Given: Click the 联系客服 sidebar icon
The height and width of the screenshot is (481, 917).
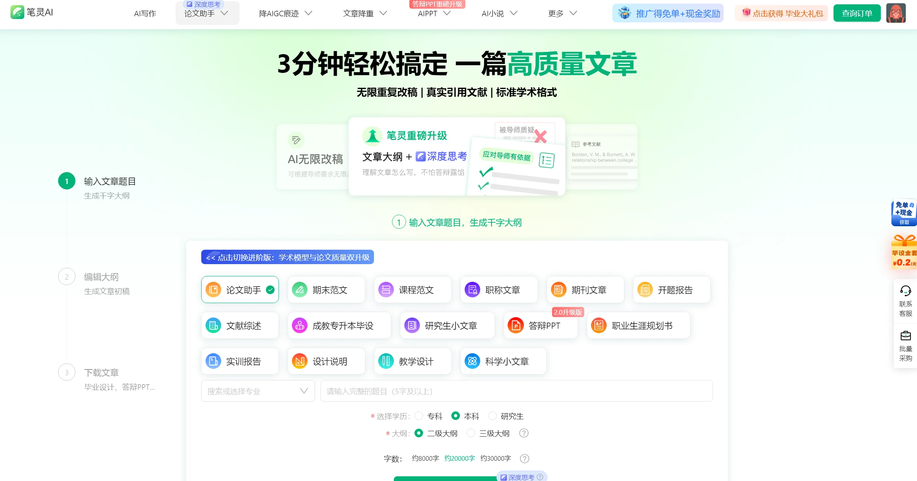Looking at the screenshot, I should [x=905, y=299].
